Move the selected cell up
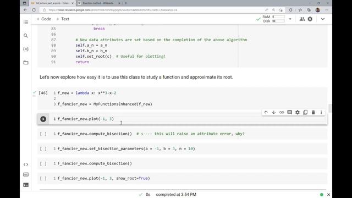Image resolution: width=352 pixels, height=198 pixels. click(x=266, y=112)
